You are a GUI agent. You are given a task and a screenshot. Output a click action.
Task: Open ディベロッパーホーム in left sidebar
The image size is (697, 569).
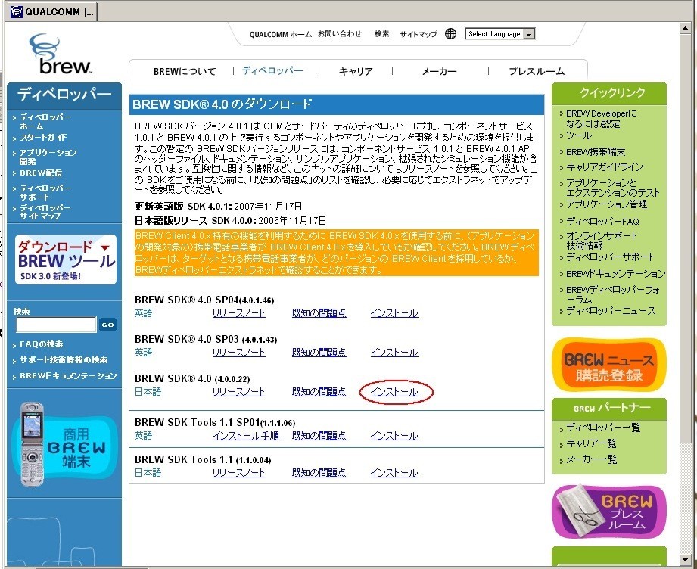point(45,121)
